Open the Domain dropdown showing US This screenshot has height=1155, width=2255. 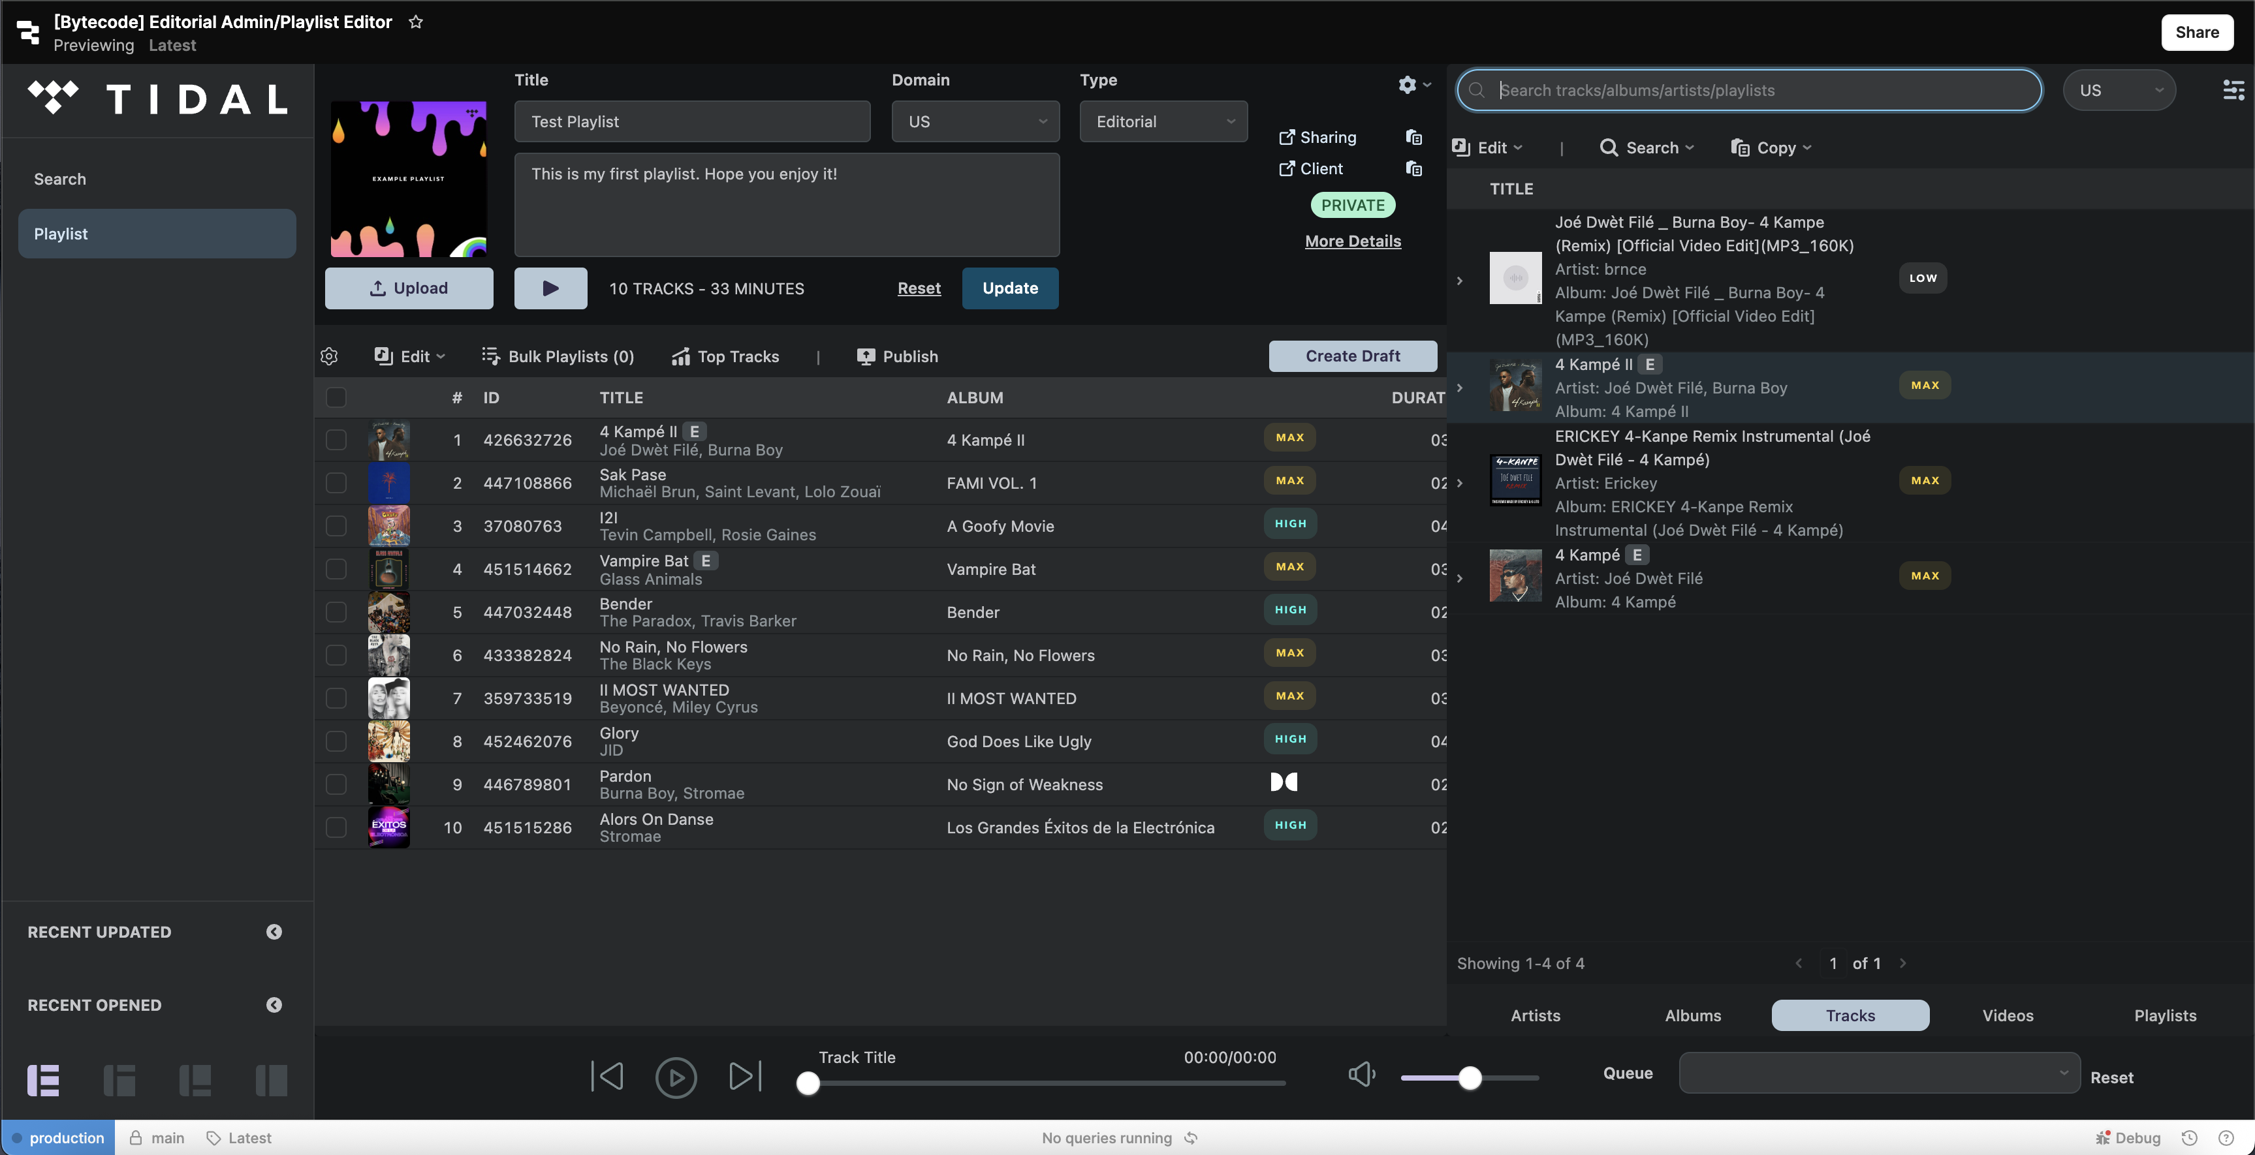click(975, 121)
